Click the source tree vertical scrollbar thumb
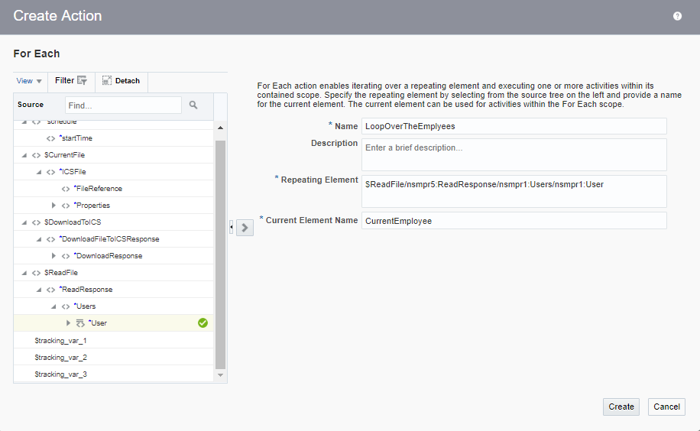The height and width of the screenshot is (431, 700). click(220, 255)
